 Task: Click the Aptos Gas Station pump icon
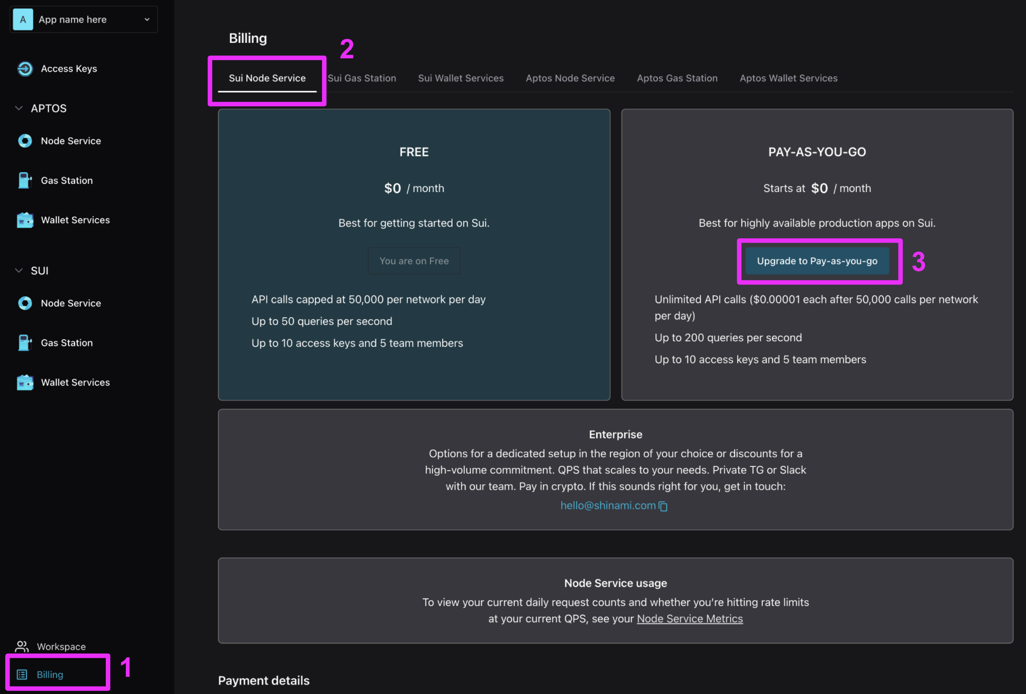click(25, 180)
